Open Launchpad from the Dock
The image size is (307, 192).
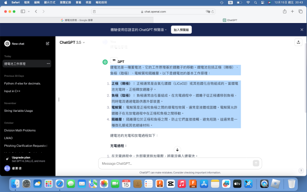(x=48, y=184)
